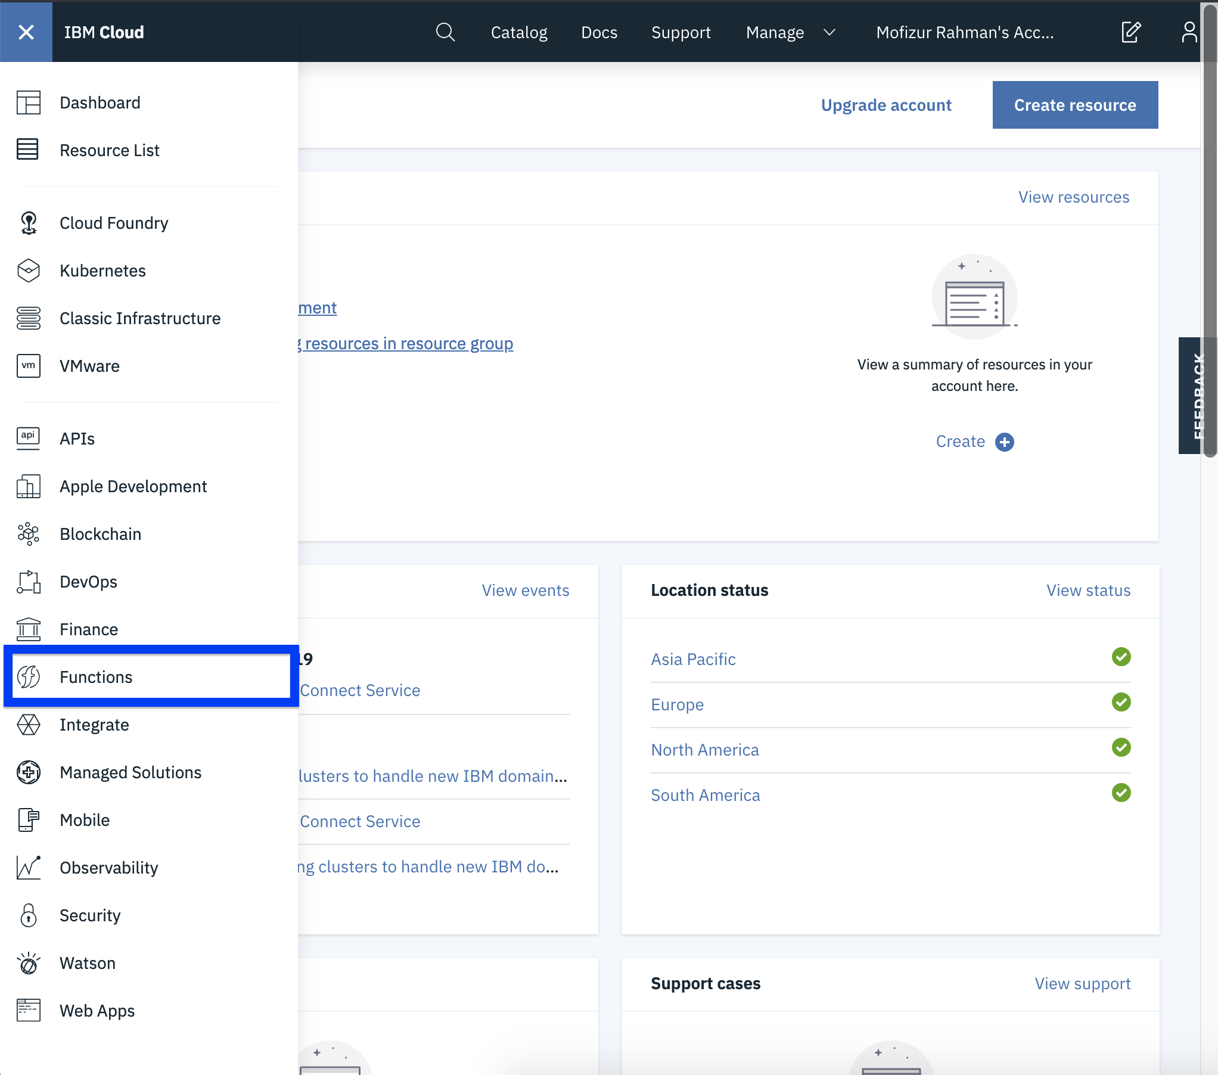Viewport: 1218px width, 1075px height.
Task: Click the Classic Infrastructure icon
Action: [29, 318]
